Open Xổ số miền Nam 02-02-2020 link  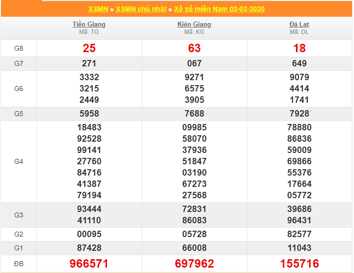click(219, 9)
